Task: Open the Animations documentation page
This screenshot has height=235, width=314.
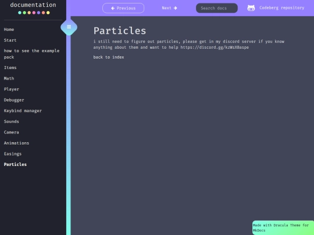Action: 16,143
